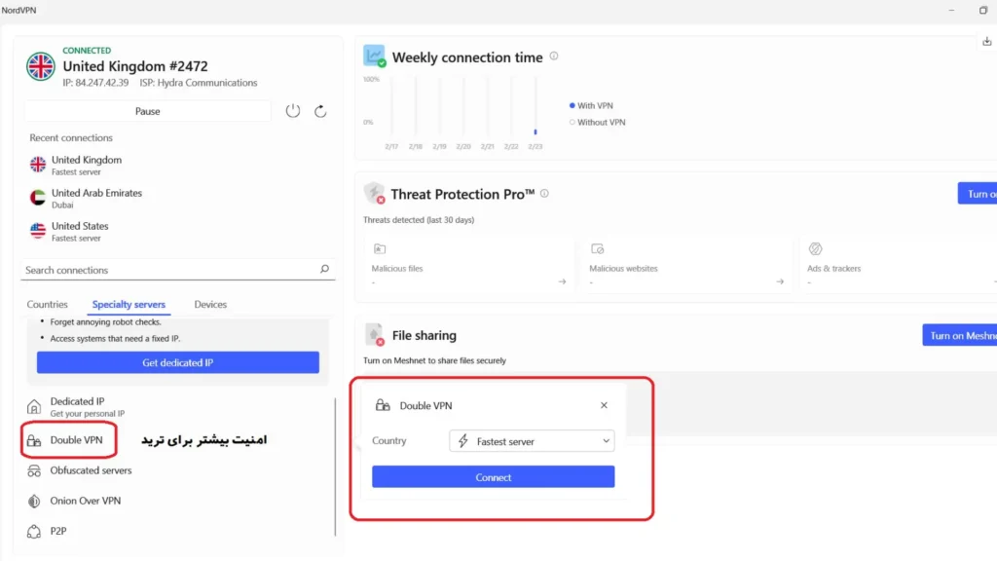Click the Without VPN legend item
This screenshot has width=997, height=561.
tap(598, 122)
